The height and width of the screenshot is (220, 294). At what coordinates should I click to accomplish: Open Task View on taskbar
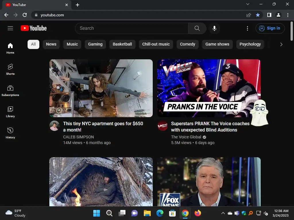pos(122,213)
